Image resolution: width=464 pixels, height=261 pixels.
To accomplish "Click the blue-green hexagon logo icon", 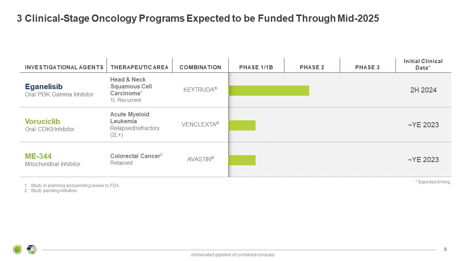I will [x=32, y=249].
